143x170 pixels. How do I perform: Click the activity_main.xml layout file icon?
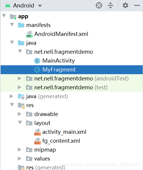coord(38,132)
